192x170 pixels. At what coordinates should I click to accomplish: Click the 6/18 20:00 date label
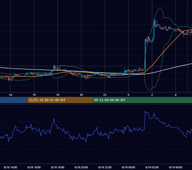[81, 167]
